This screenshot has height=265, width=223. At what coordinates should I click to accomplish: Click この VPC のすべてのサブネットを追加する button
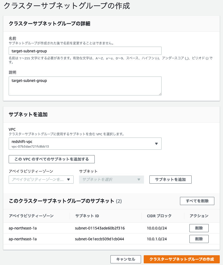click(x=52, y=159)
